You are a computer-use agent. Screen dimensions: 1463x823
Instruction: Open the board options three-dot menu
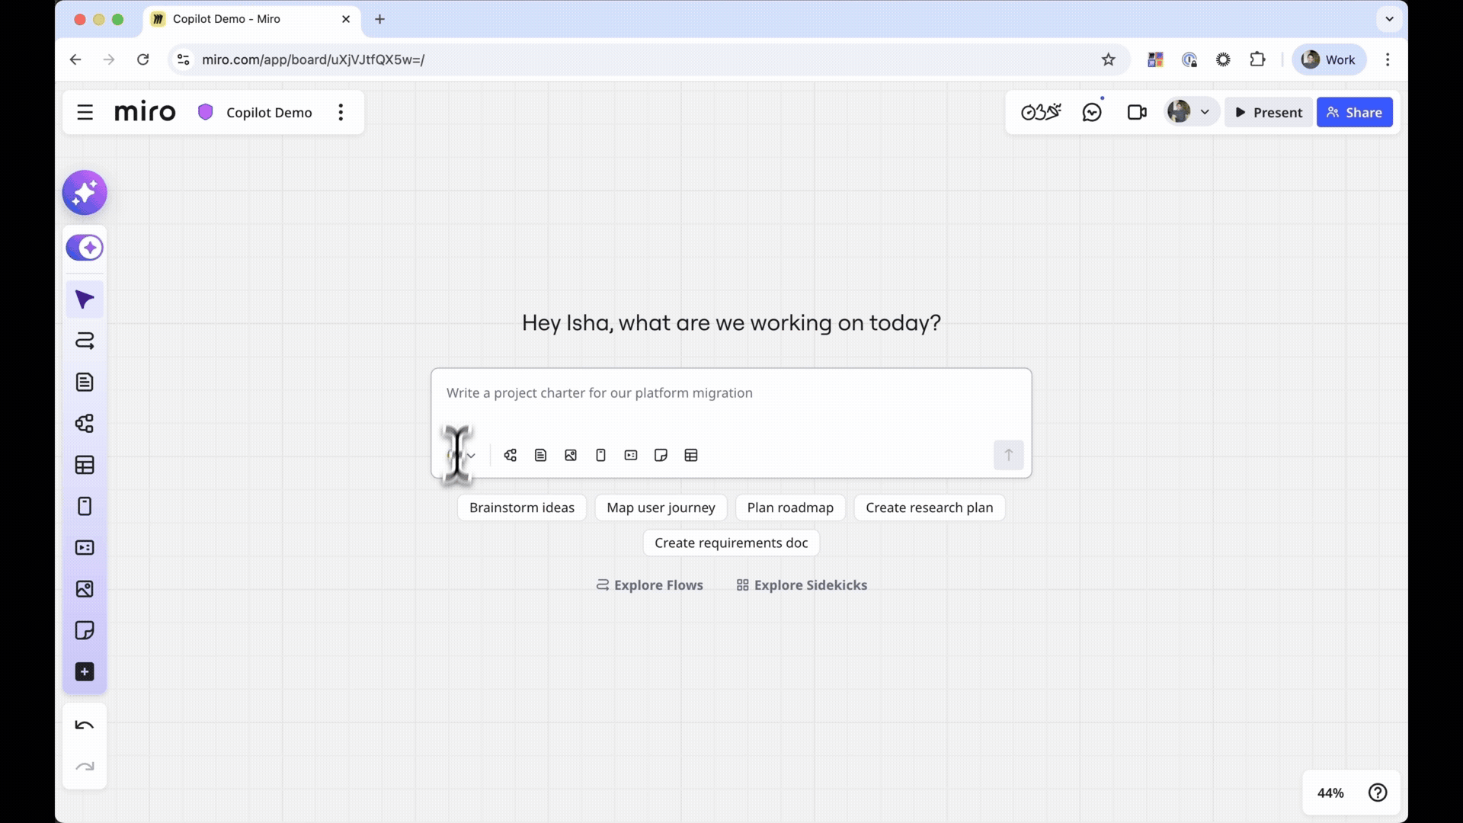click(341, 112)
